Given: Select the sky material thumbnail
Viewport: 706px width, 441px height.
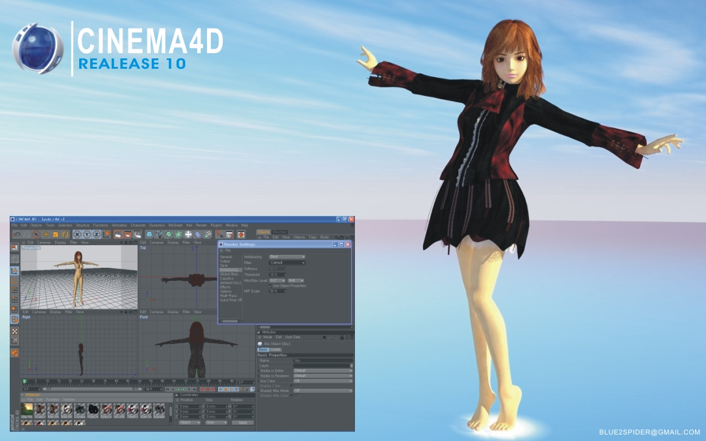Looking at the screenshot, I should pyautogui.click(x=27, y=410).
